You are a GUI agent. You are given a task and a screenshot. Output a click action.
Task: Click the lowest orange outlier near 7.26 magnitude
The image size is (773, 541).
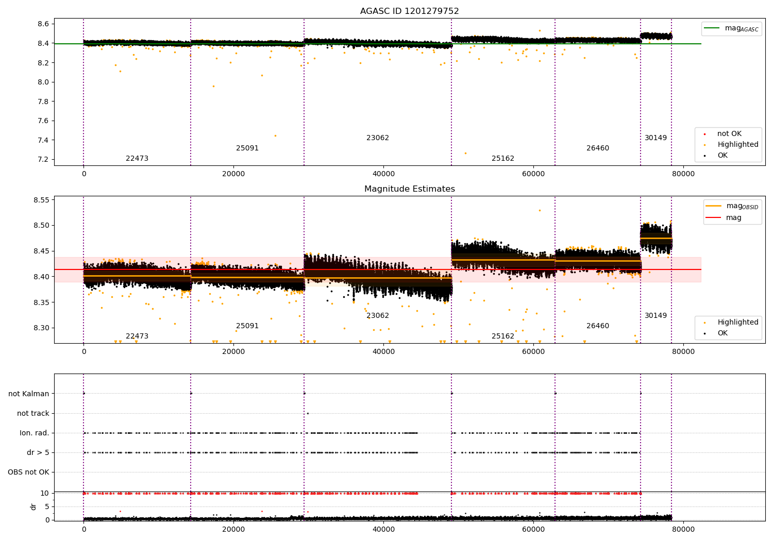[x=465, y=153]
